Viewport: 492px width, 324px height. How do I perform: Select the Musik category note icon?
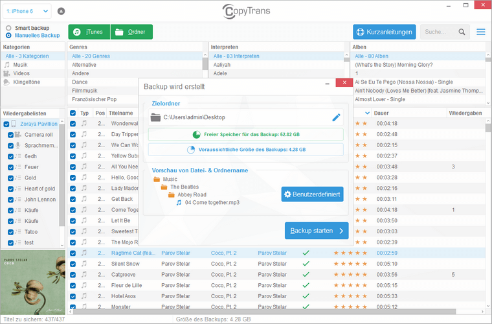pyautogui.click(x=6, y=65)
